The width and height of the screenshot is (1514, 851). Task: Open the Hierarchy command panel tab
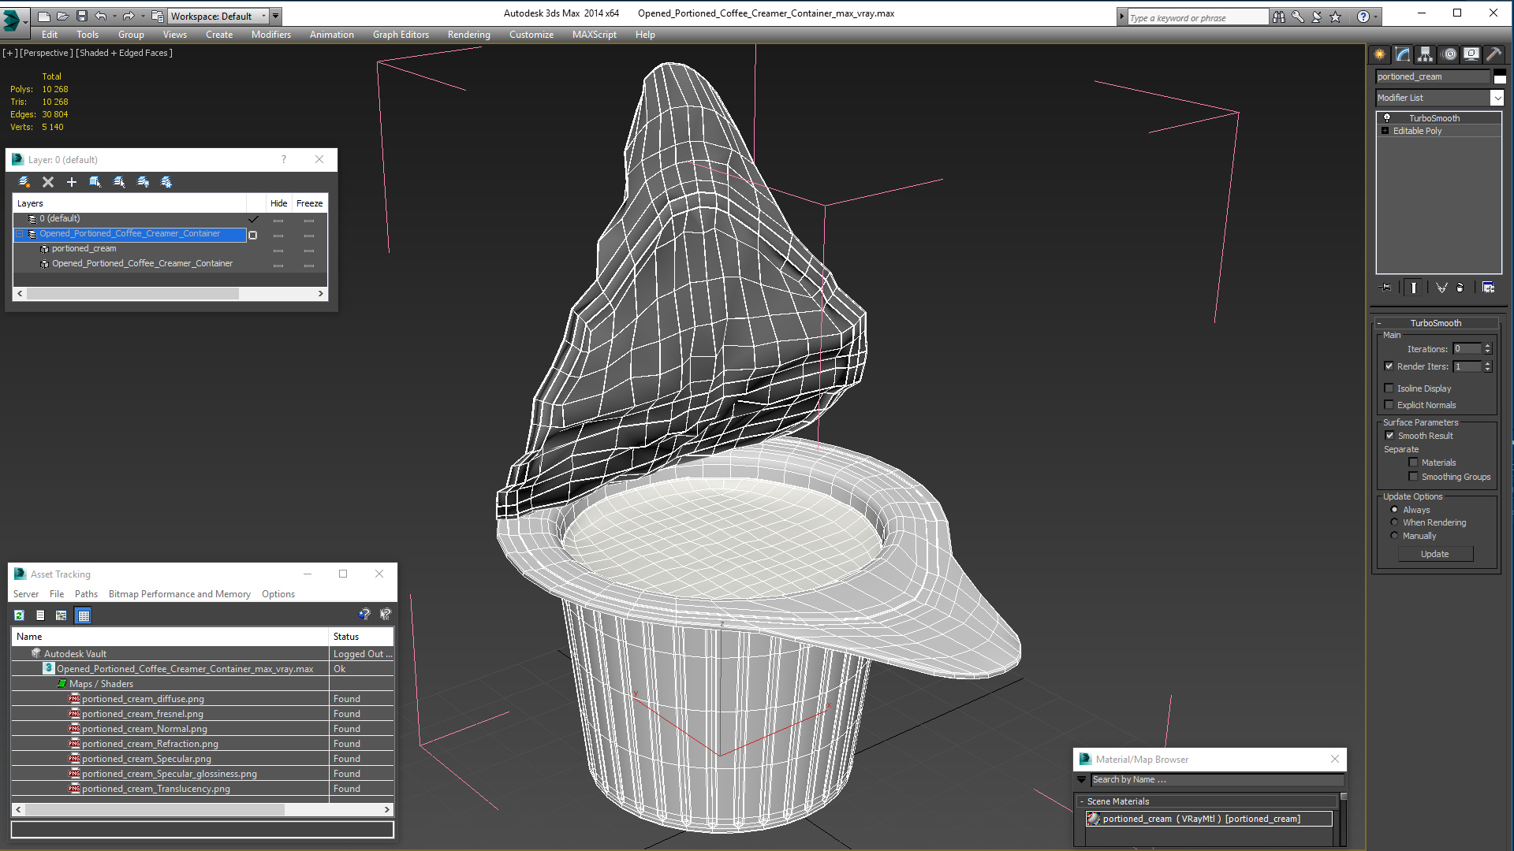click(x=1425, y=54)
